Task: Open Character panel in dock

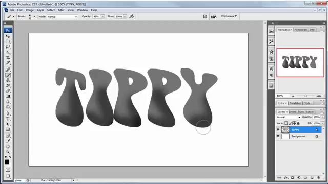Action: tap(271, 68)
